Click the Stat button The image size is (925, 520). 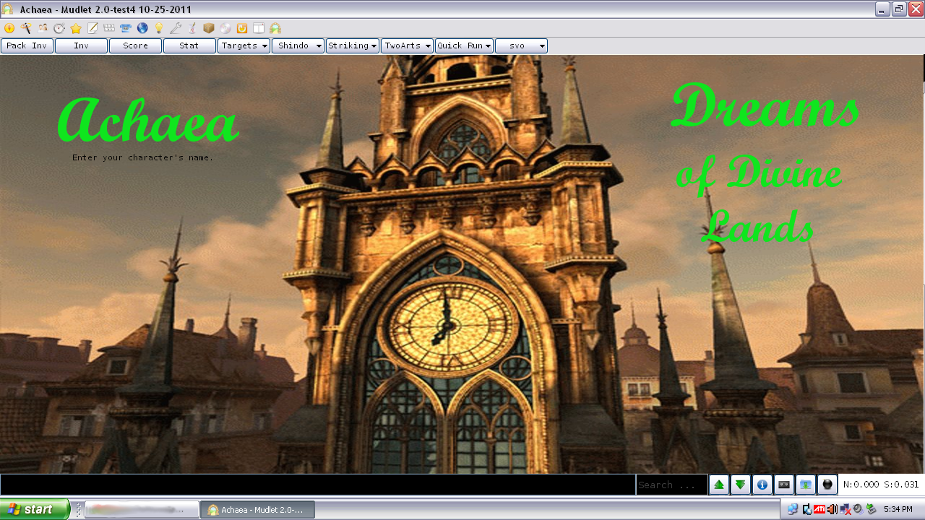[x=189, y=45]
